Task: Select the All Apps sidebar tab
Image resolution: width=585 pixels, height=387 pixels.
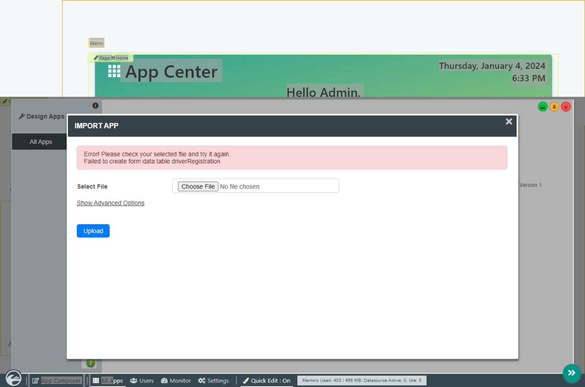Action: click(x=41, y=142)
